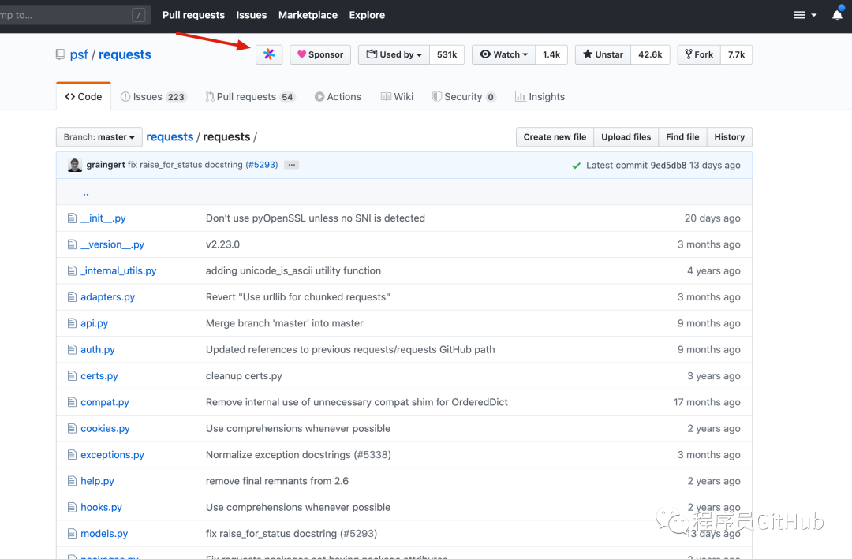Open the __init__.py file
The height and width of the screenshot is (559, 852).
(103, 218)
